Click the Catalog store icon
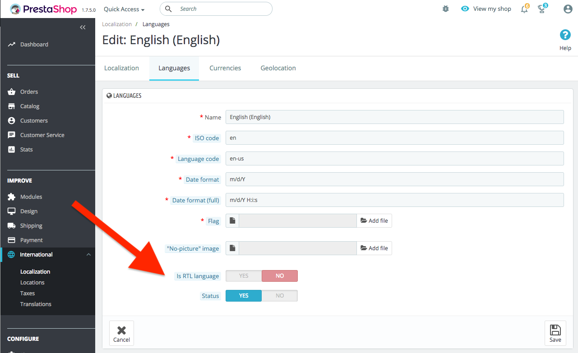This screenshot has width=578, height=353. tap(12, 106)
